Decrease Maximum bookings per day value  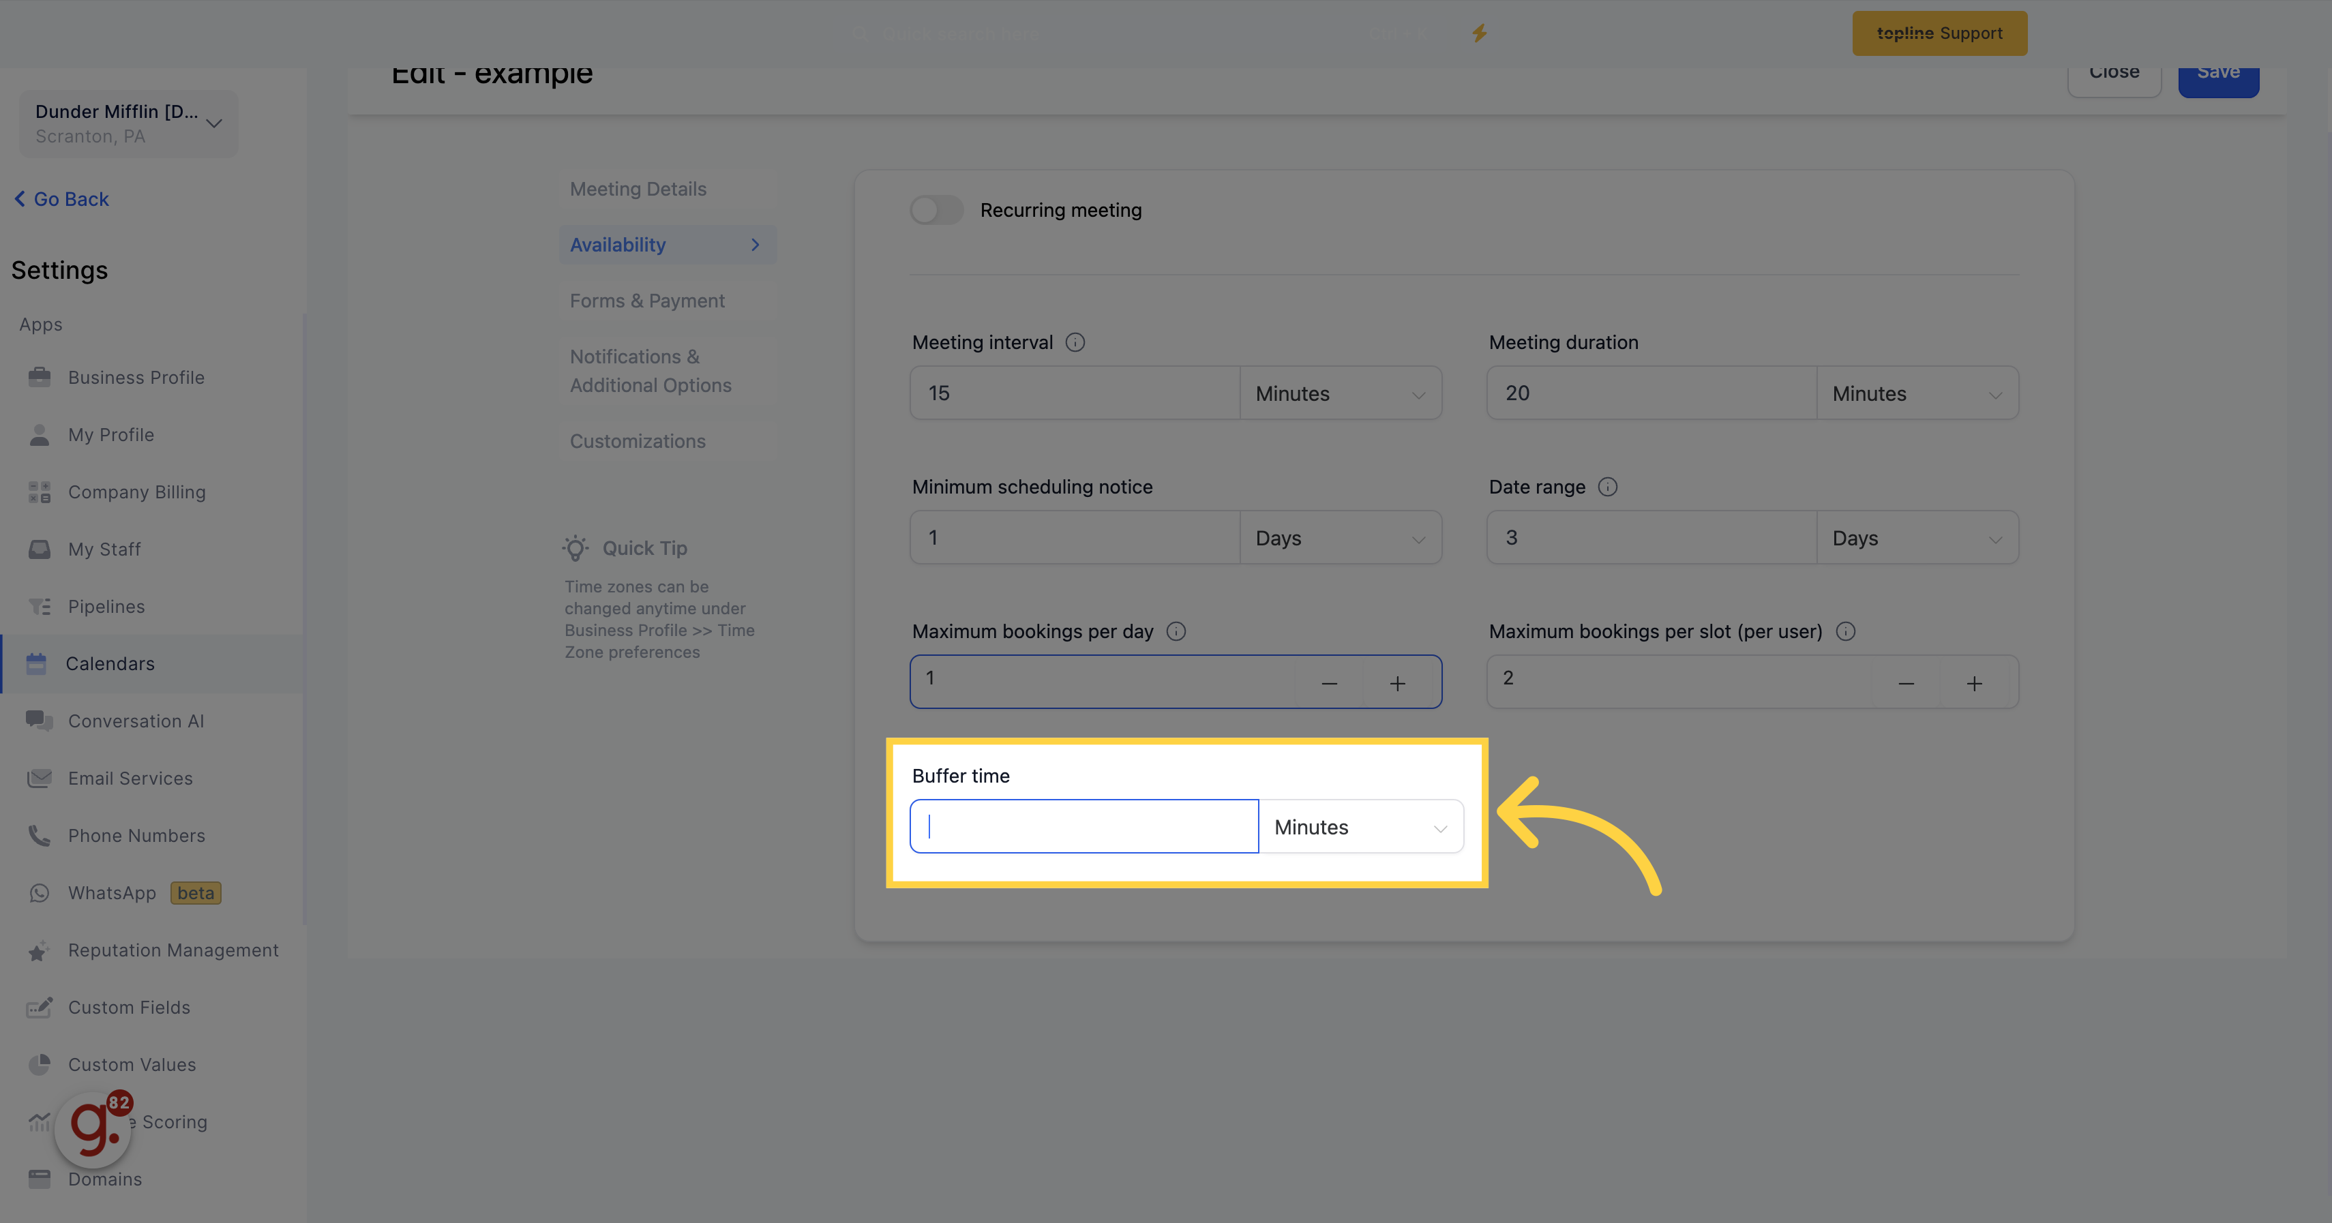[1325, 682]
